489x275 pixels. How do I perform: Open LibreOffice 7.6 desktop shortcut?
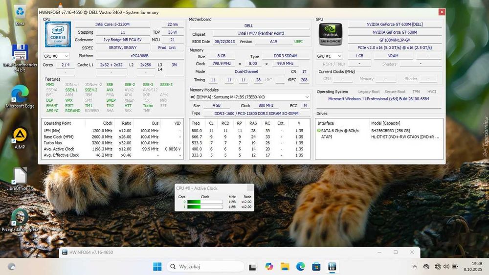pos(20,179)
